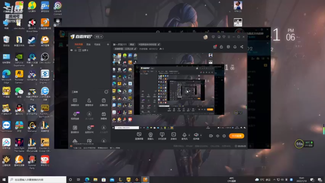Viewport: 325px width, 183px height.
Task: Select the first orange scene tab
Action: (78, 44)
